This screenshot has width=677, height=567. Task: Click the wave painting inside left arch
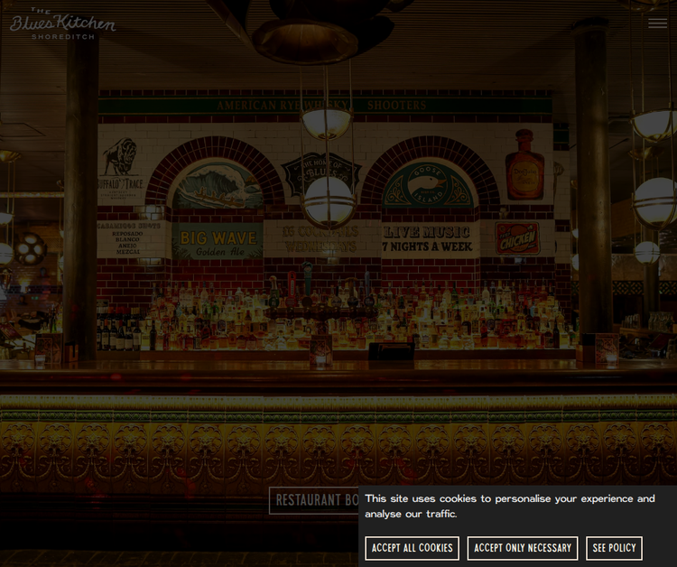218,187
